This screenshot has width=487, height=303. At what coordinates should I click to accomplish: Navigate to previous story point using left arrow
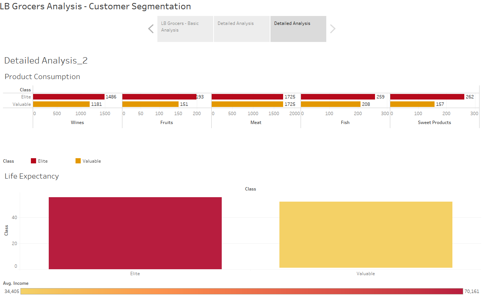click(x=151, y=29)
